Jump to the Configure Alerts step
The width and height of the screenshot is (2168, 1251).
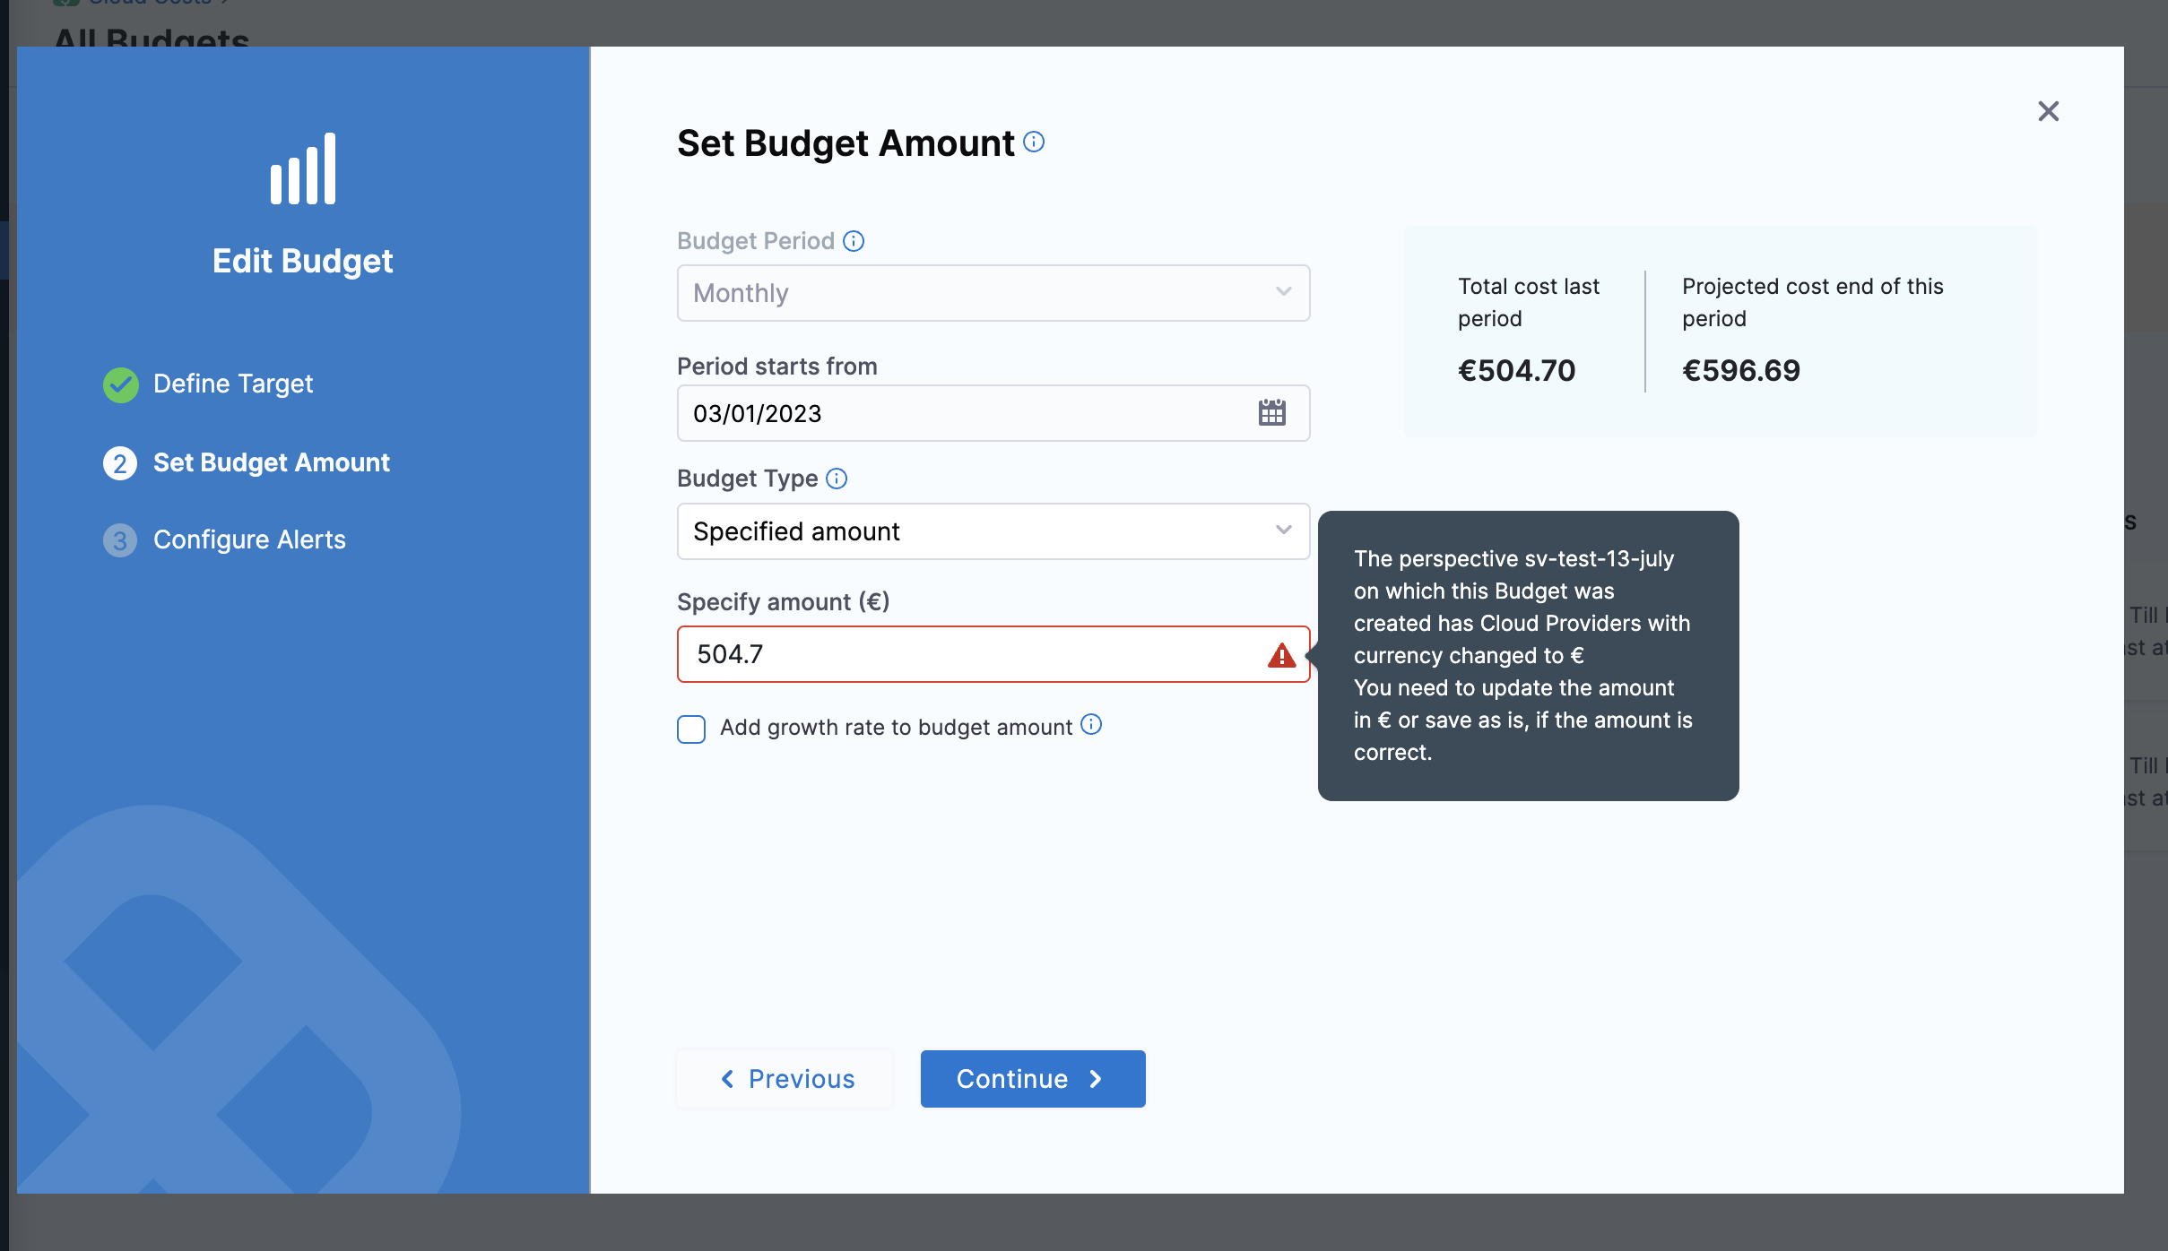249,540
